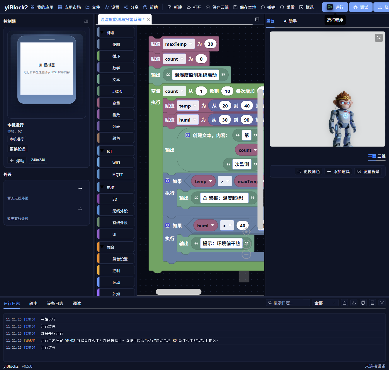Copy log contents with the copy icon
The width and height of the screenshot is (389, 370).
pos(363,303)
